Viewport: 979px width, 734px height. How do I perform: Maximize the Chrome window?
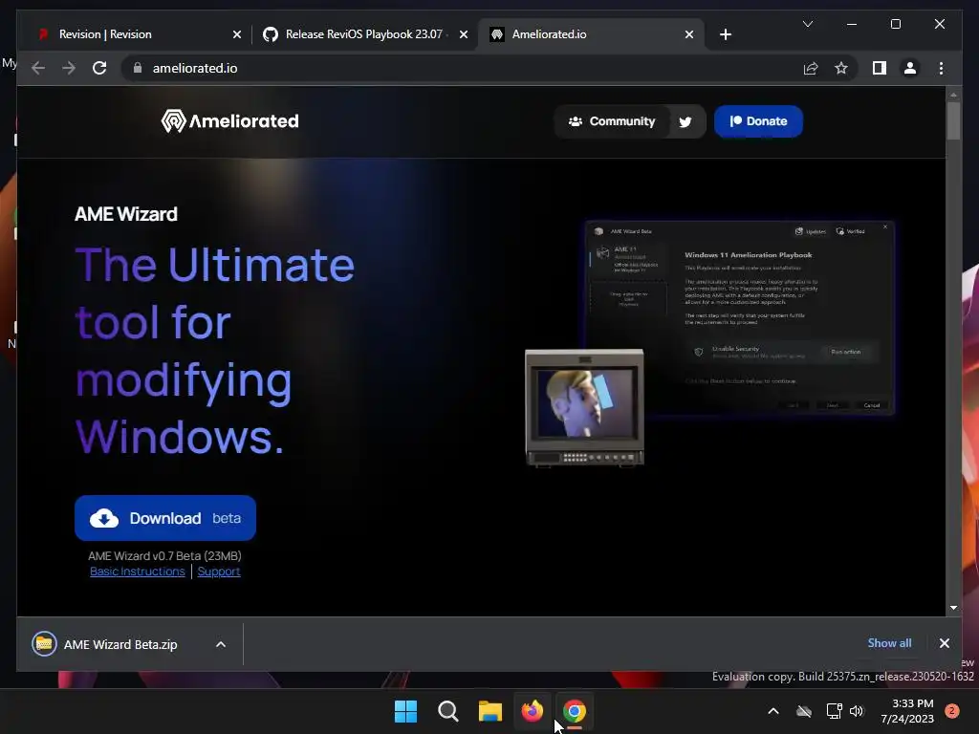point(895,24)
